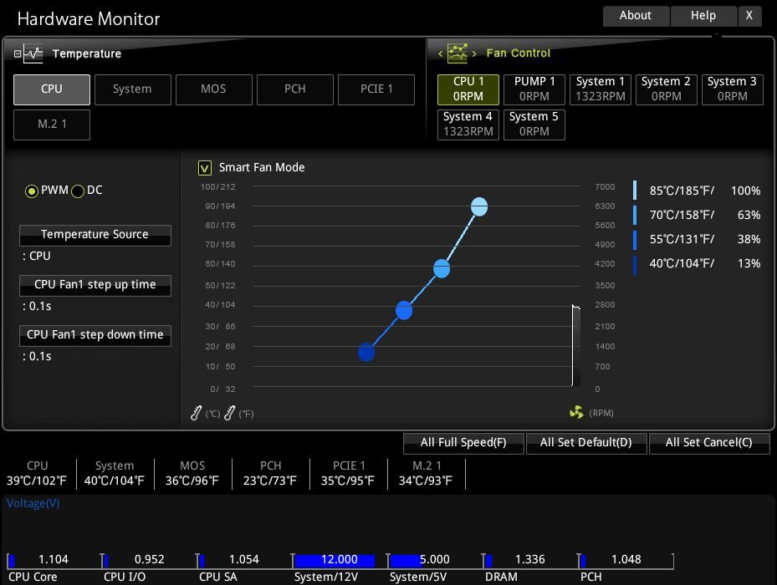
Task: Toggle the Smart Fan Mode checkbox
Action: point(205,168)
